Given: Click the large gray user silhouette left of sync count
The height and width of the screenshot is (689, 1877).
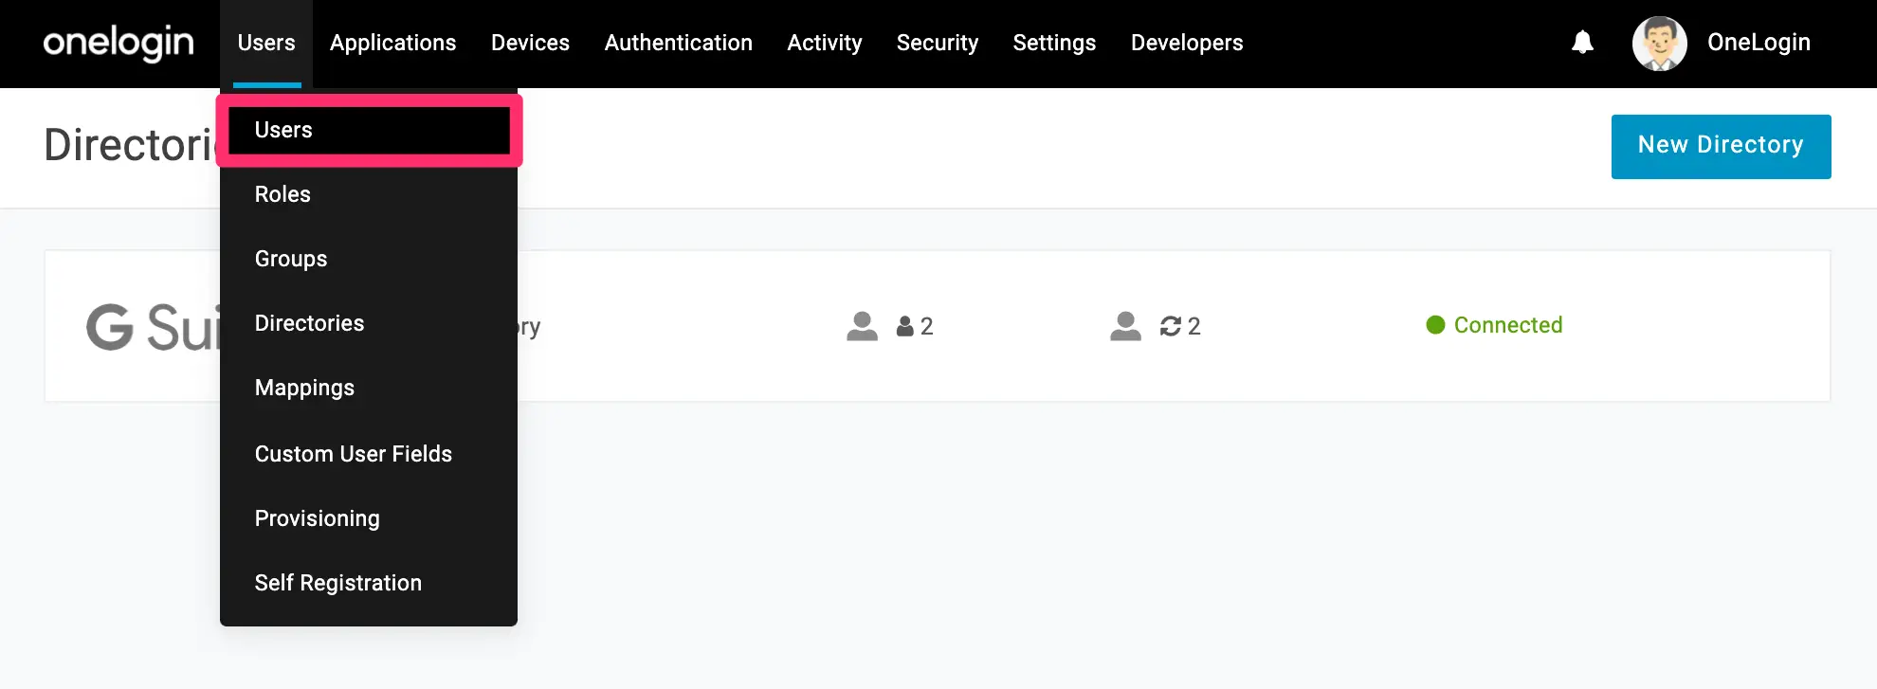Looking at the screenshot, I should click(1125, 326).
